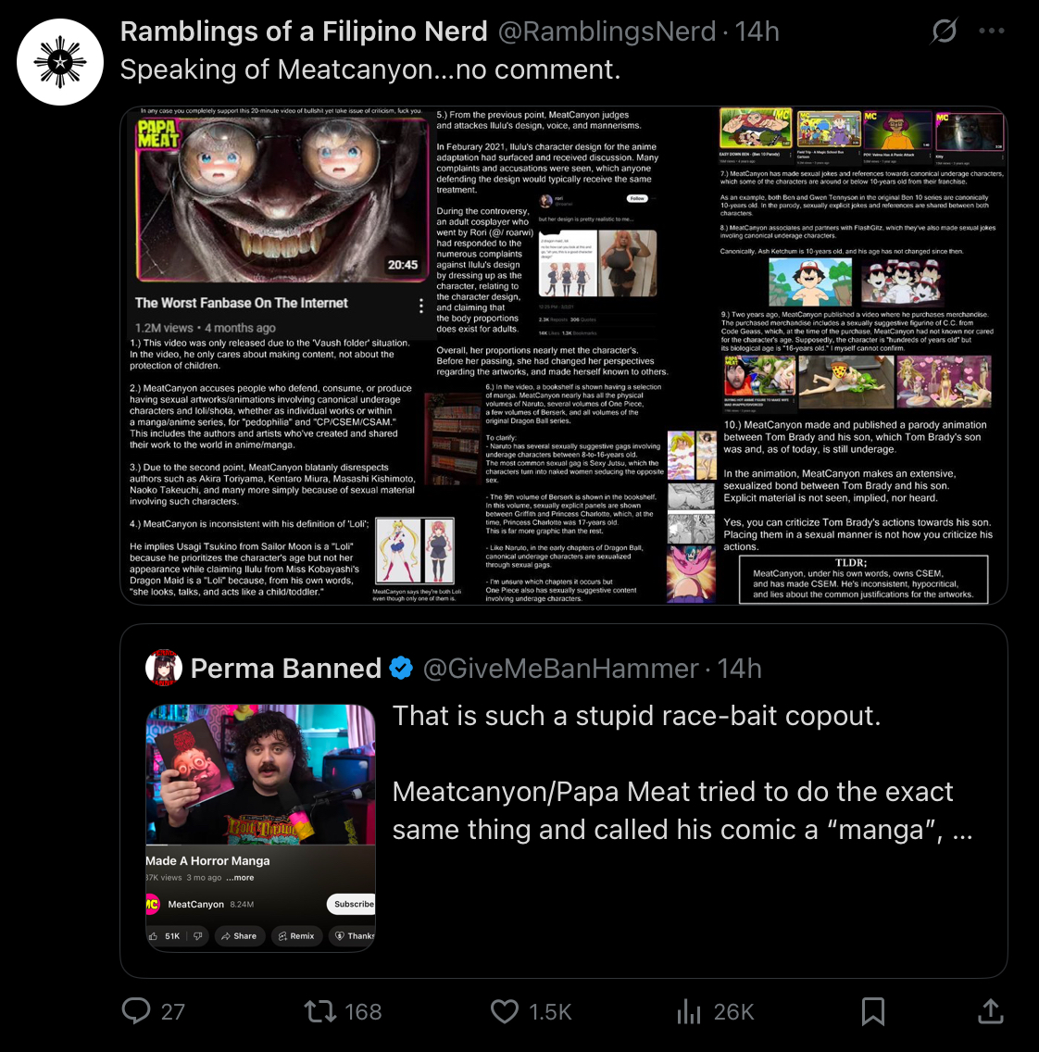The height and width of the screenshot is (1052, 1039).
Task: Click the Perma Banned verified badge
Action: tap(401, 669)
